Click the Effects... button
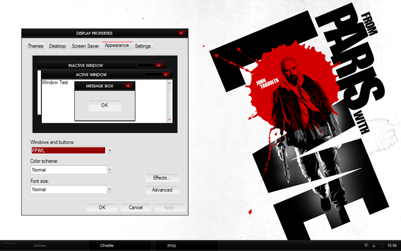401x251 pixels. pos(162,177)
